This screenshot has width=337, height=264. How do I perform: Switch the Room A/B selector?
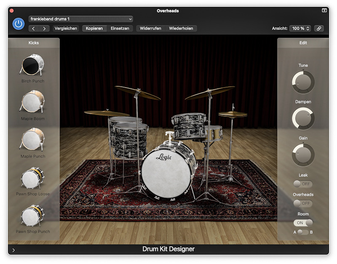pyautogui.click(x=303, y=232)
